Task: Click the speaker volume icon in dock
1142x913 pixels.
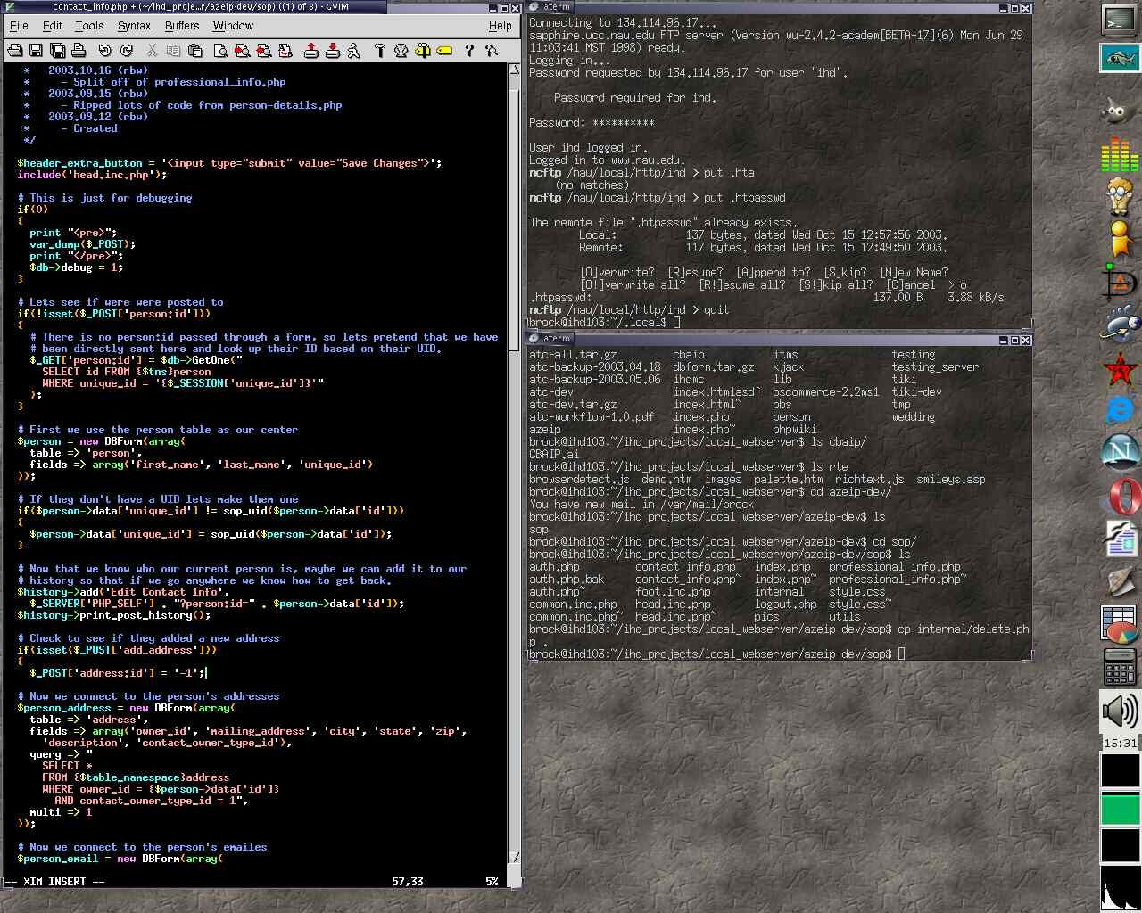Action: 1119,711
